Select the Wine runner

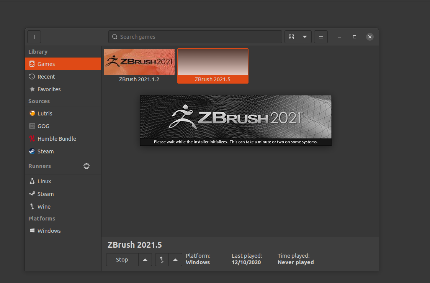pos(63,207)
